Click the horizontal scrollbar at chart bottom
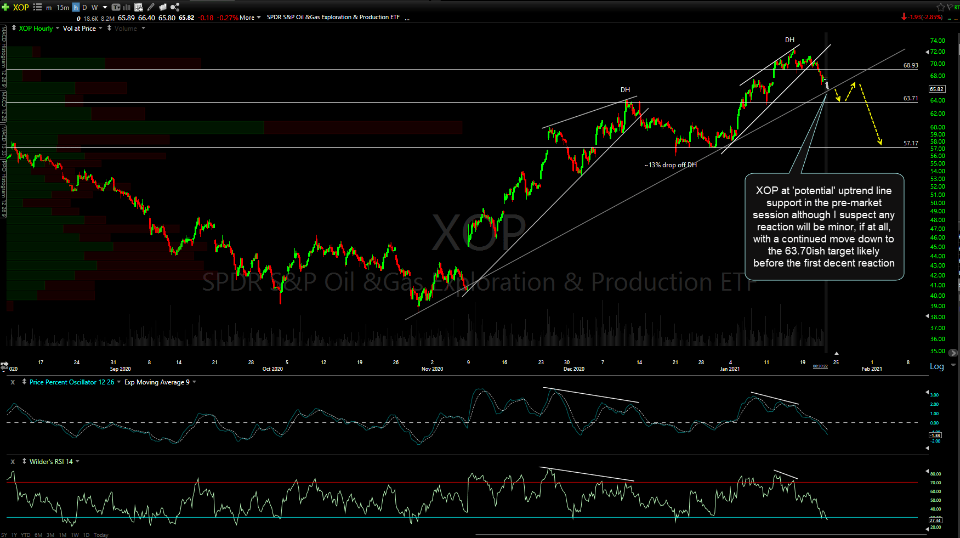Screen dimensions: 960x538 point(701,535)
